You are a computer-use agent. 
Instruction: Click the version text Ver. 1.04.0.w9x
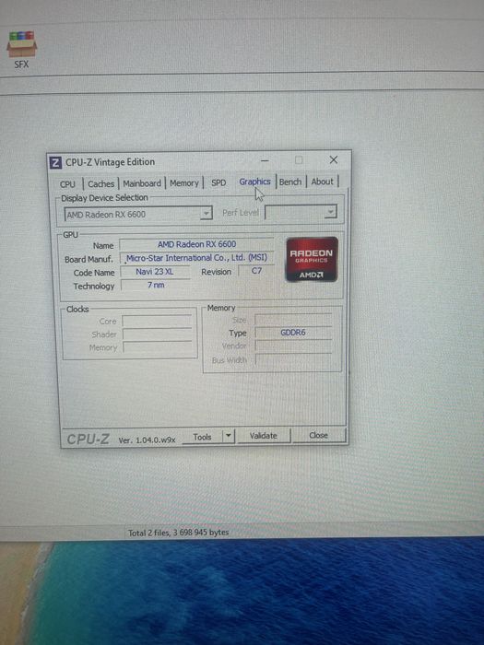[147, 440]
